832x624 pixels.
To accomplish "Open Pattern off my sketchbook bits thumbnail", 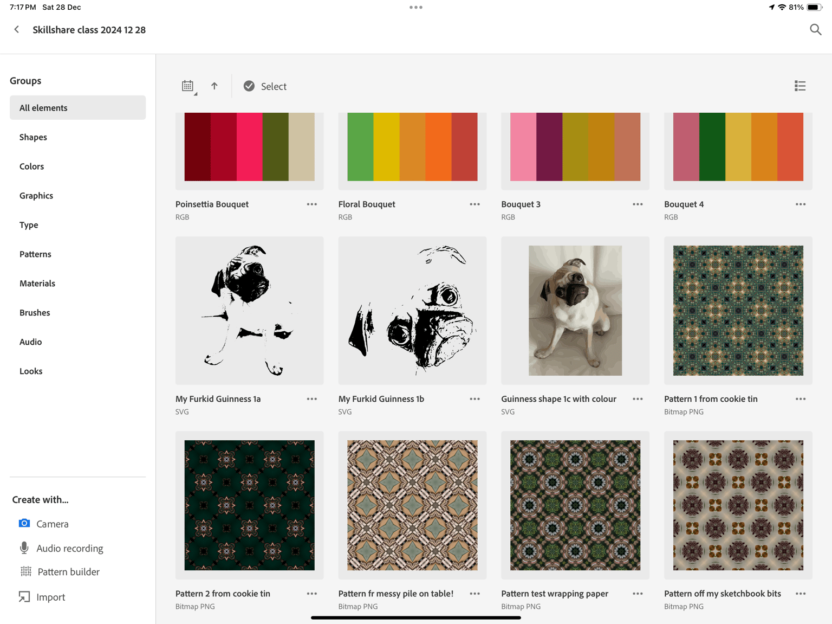I will pos(738,505).
